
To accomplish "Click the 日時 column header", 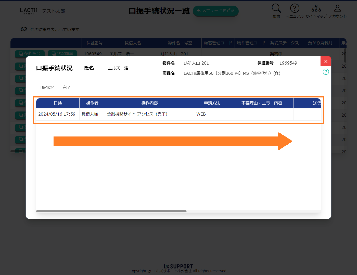I will click(x=58, y=103).
